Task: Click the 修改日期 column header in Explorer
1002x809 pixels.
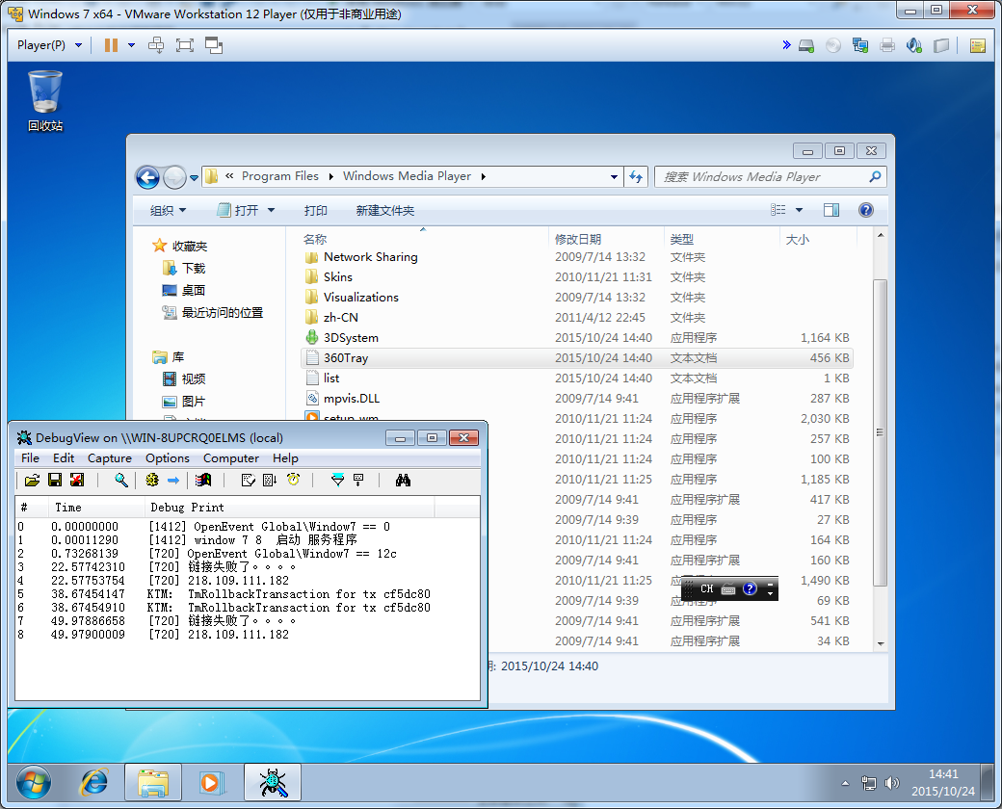Action: click(578, 239)
